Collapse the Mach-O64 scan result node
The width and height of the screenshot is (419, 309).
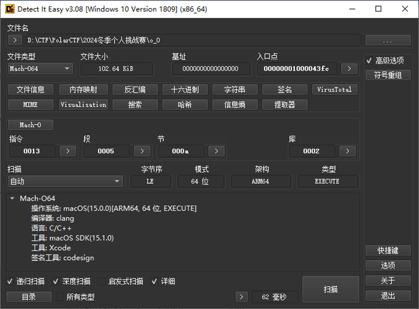12,198
